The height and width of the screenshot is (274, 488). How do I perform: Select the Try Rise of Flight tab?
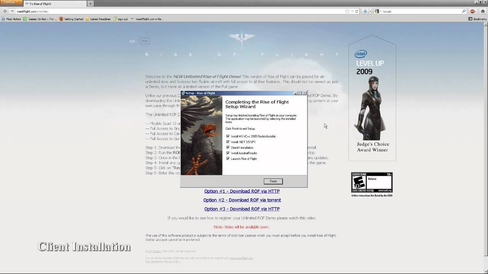tap(55, 4)
